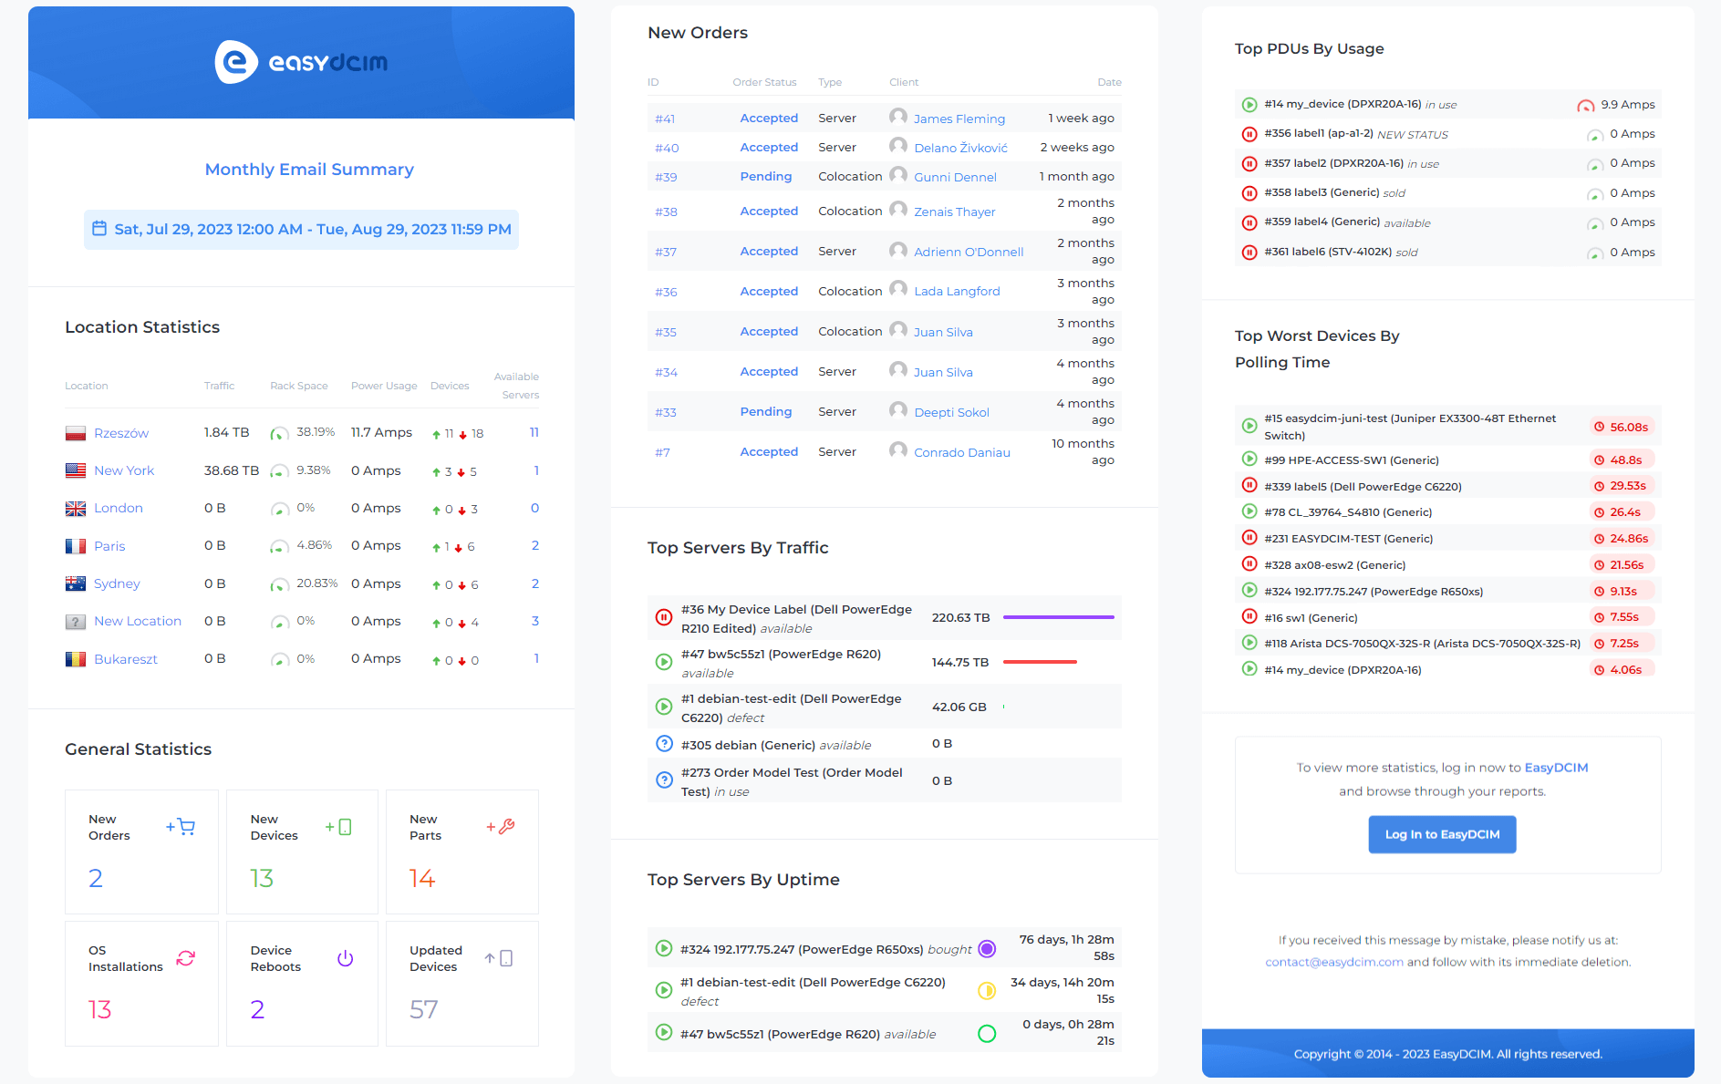Click the avatar icon beside James Fleming
Viewport: 1721px width, 1084px height.
(x=898, y=117)
